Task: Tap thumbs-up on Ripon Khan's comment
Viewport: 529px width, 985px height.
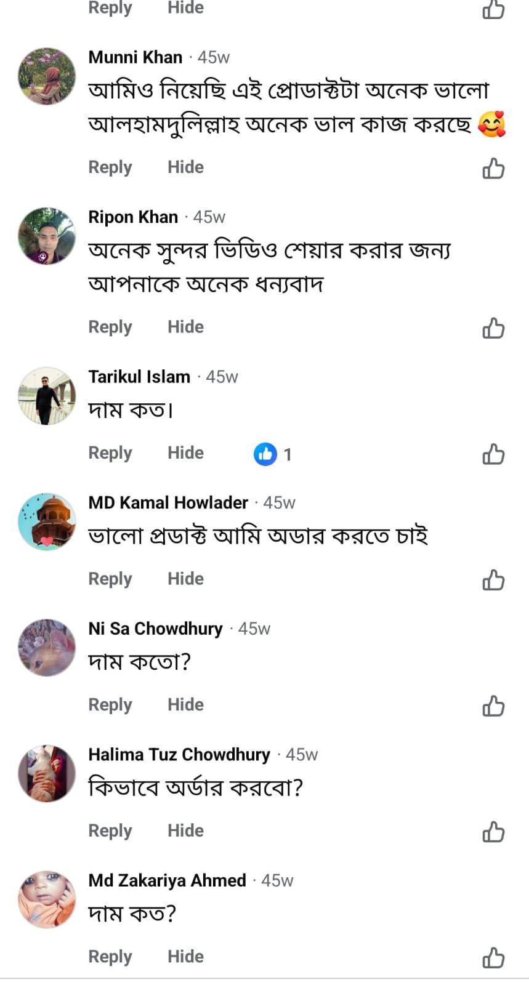Action: (x=493, y=328)
